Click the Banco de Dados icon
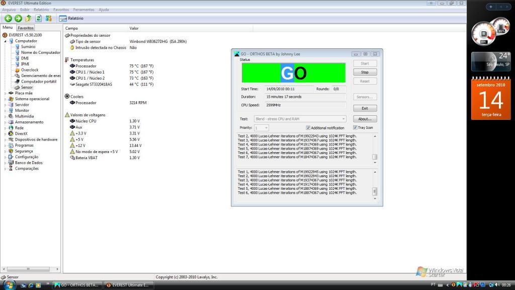The height and width of the screenshot is (290, 515). [11, 163]
